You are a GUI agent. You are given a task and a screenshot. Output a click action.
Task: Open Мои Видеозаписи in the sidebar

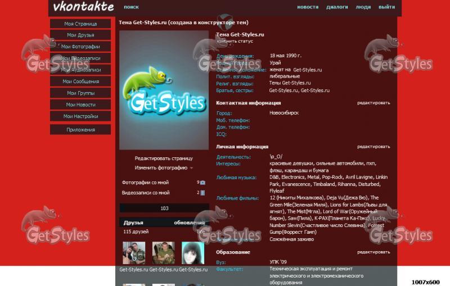tap(80, 58)
